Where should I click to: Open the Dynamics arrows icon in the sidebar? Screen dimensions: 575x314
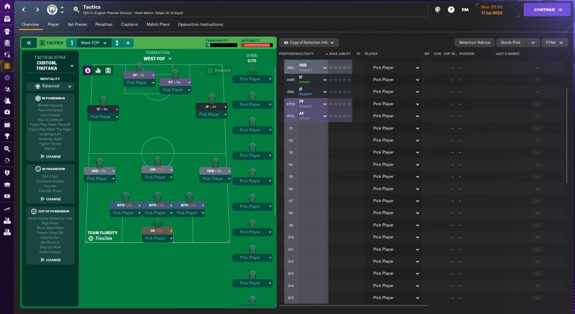[x=7, y=54]
